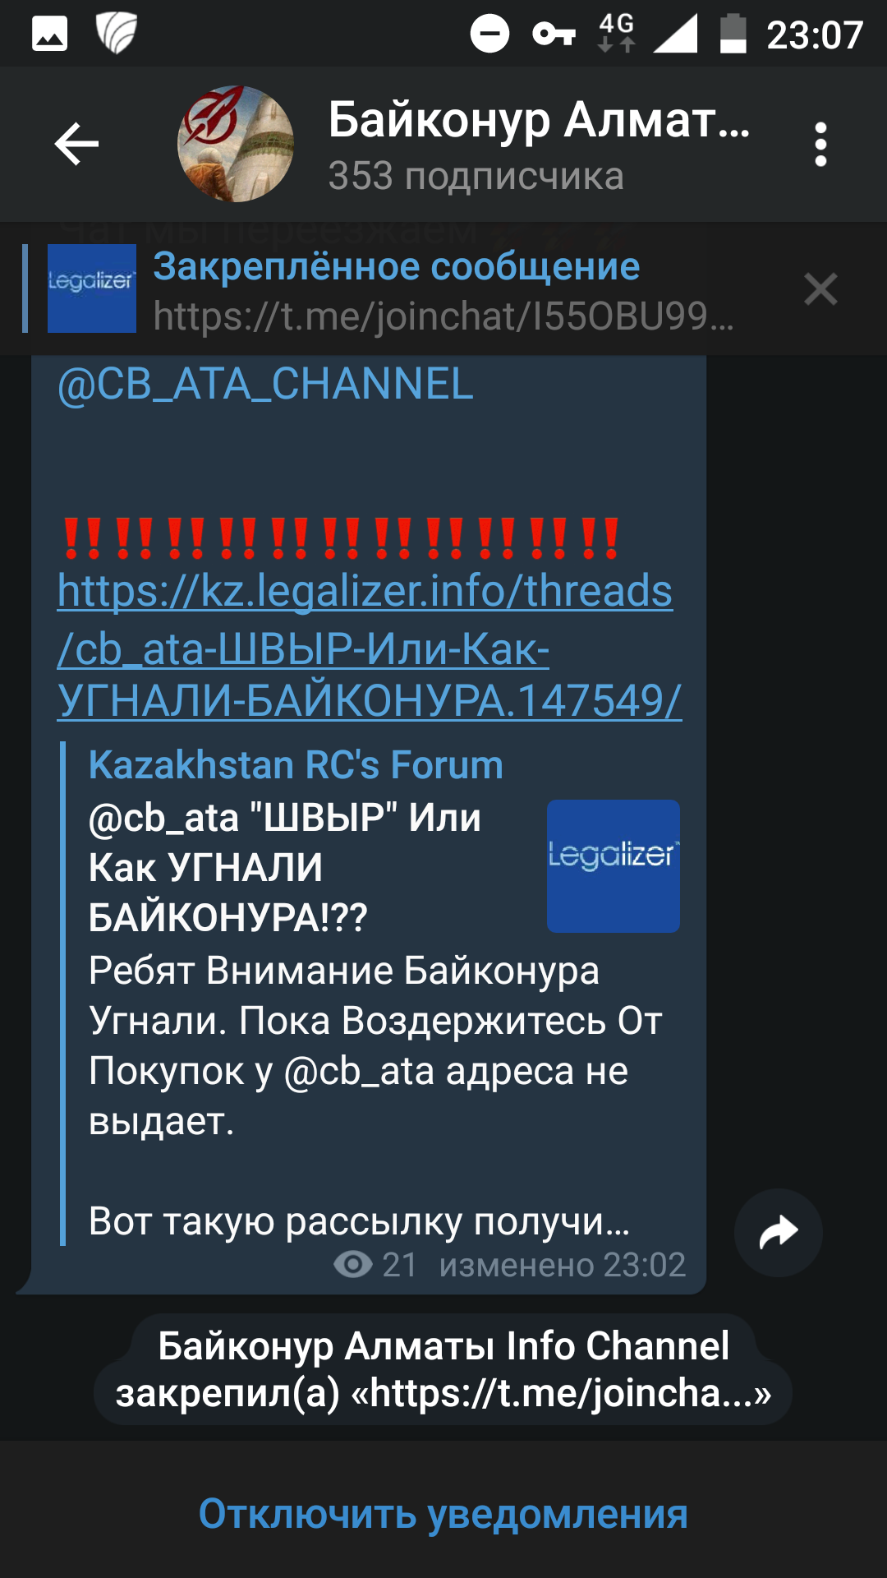Open the @CB_ATA_CHANNEL mention
Image resolution: width=887 pixels, height=1578 pixels.
click(265, 384)
